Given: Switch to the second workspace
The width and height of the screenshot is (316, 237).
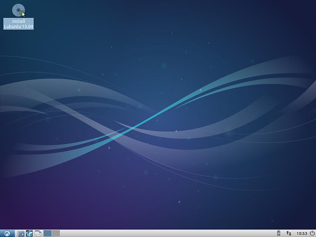Looking at the screenshot, I should point(56,233).
